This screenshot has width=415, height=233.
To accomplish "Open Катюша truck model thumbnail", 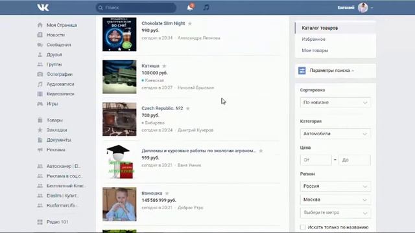I will [119, 77].
